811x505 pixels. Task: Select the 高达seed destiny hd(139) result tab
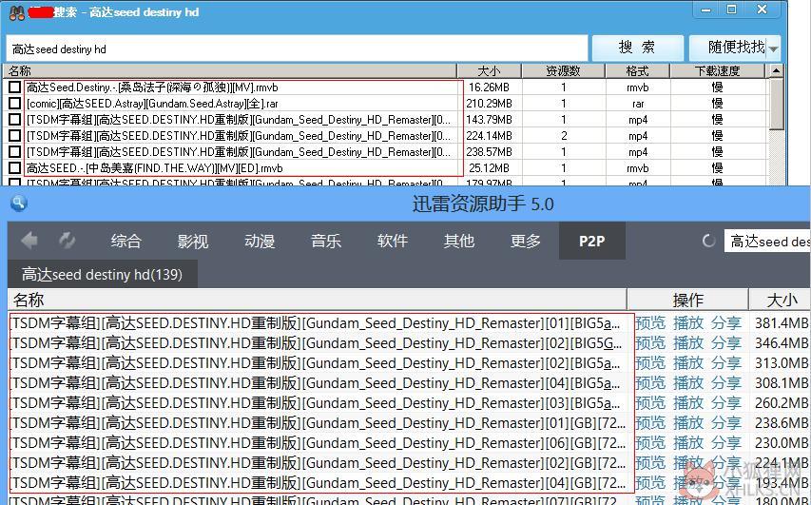(103, 274)
